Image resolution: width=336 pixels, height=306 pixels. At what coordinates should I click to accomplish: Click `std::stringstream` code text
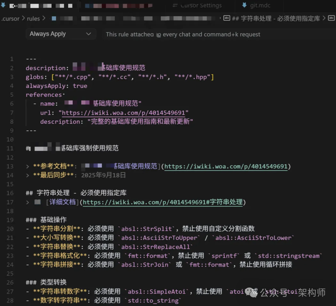(289, 256)
